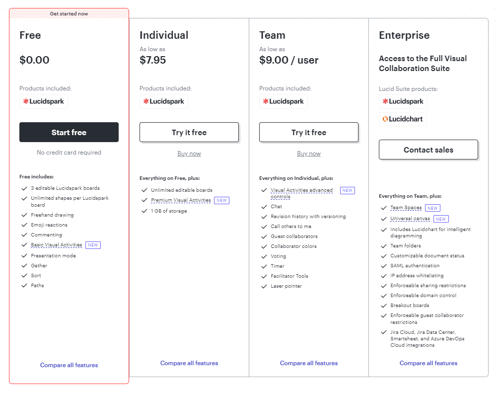Click the Lucidspark logo in Free plan
The height and width of the screenshot is (393, 499).
44,101
